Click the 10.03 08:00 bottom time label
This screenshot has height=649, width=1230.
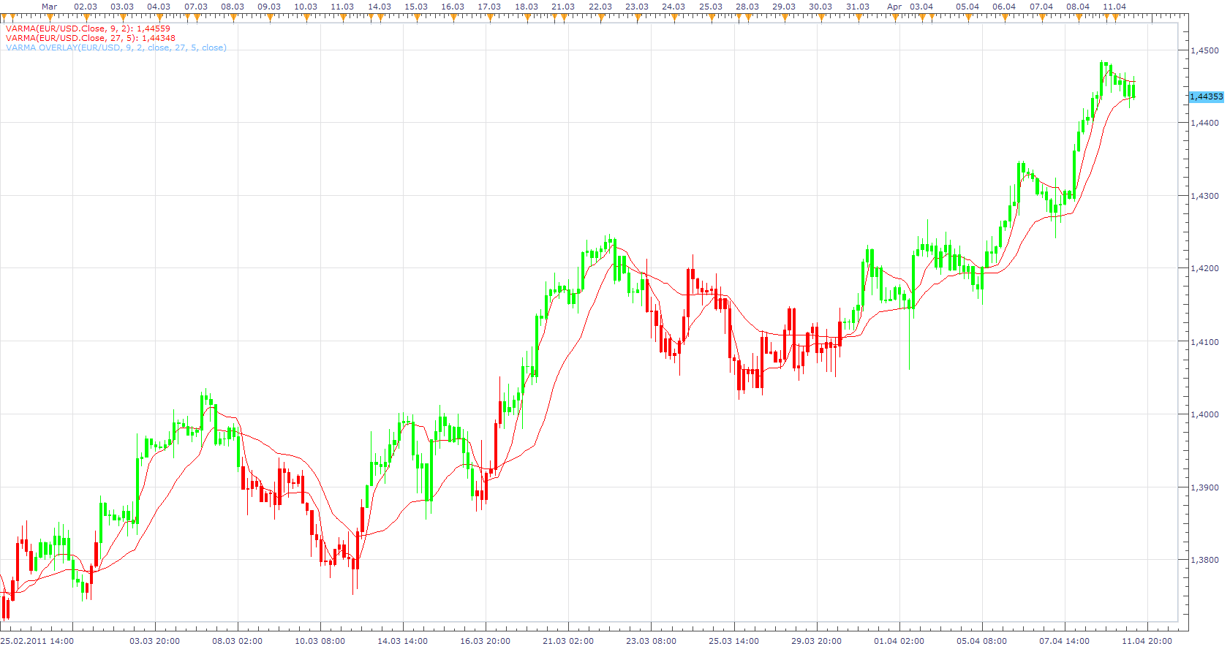[x=320, y=641]
